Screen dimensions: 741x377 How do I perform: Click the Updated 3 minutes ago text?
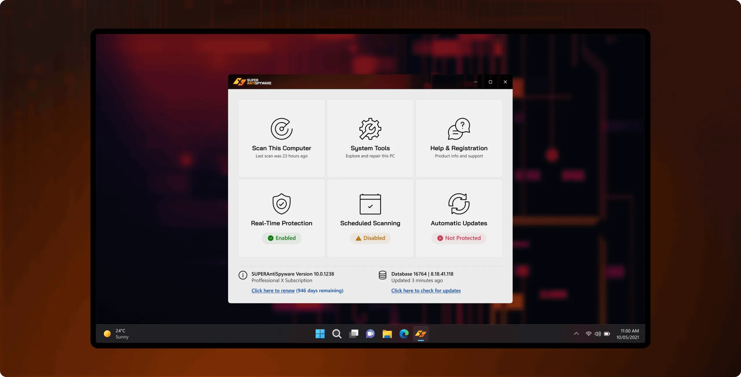point(417,280)
